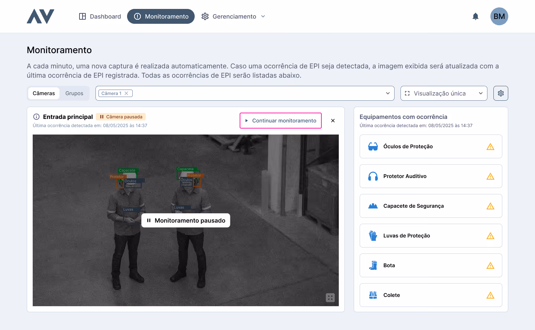Viewport: 535px width, 330px height.
Task: Select the Capacete de Segurança card
Action: (431, 206)
